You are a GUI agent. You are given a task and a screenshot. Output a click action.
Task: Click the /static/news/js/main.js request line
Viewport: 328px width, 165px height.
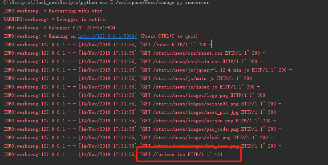click(x=130, y=78)
